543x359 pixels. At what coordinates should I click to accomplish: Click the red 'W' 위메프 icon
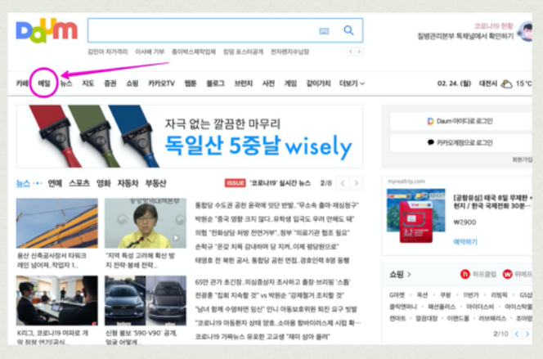[x=507, y=274]
